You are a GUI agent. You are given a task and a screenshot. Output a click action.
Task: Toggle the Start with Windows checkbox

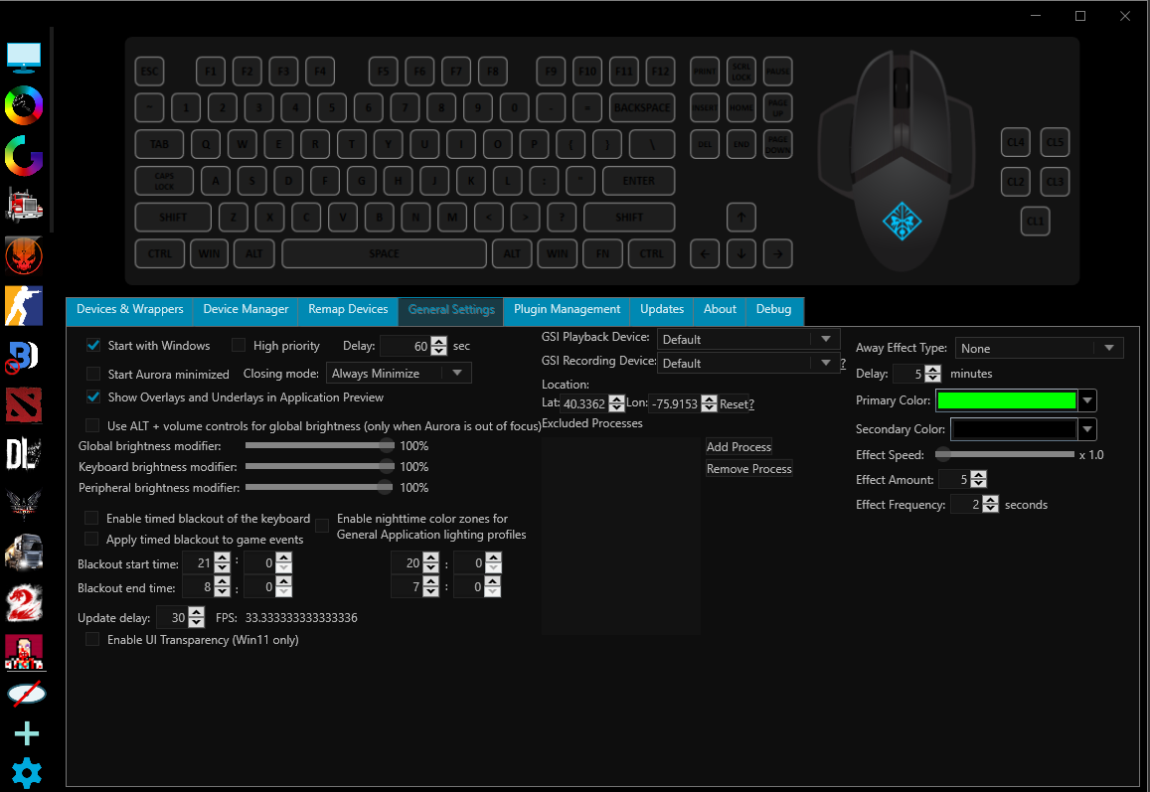click(93, 346)
